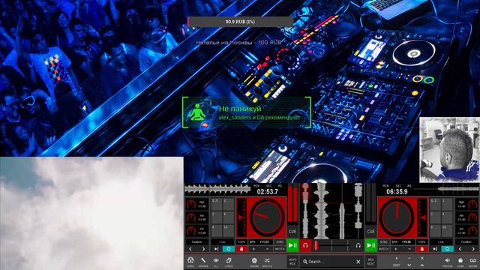Select right deck 1 beat loop pad
480x270 pixels.
point(447,204)
